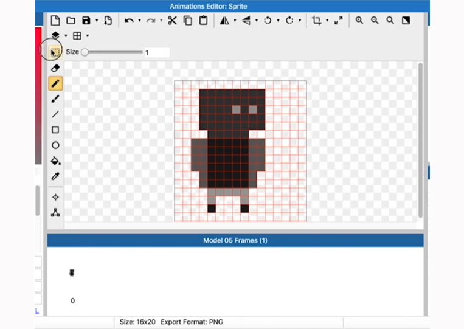The width and height of the screenshot is (464, 329).
Task: Click the layers stack icon
Action: click(55, 35)
